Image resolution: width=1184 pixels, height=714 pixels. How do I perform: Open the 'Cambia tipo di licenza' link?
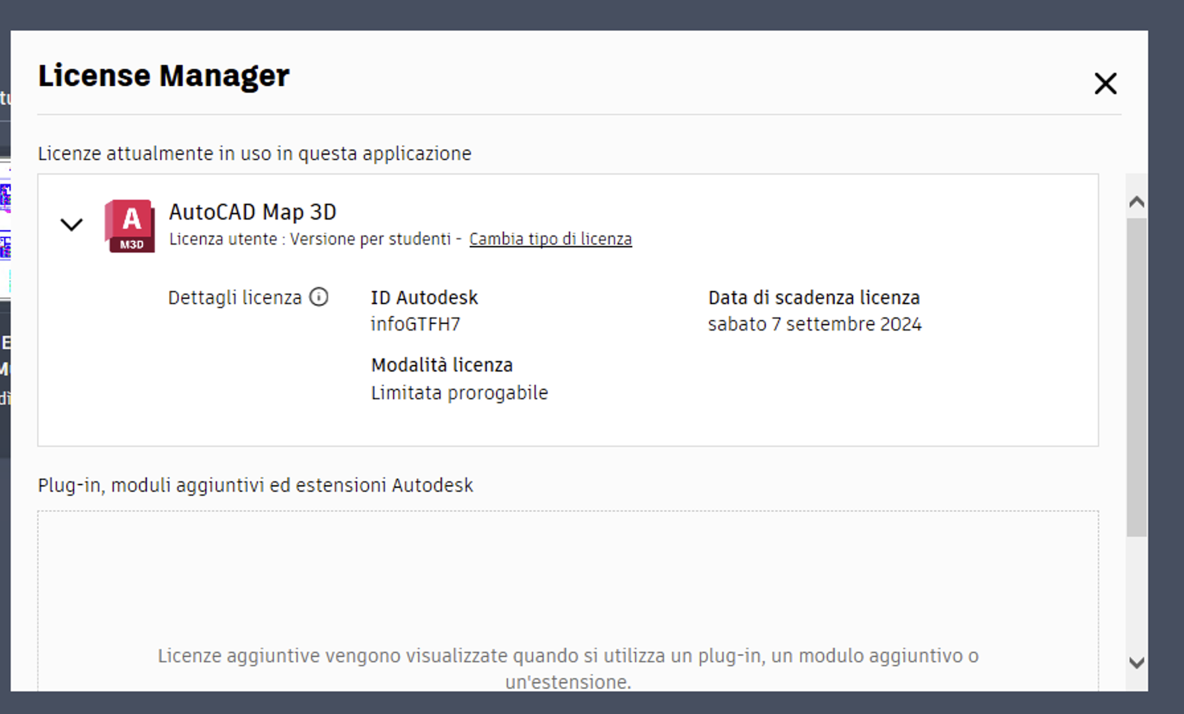pyautogui.click(x=550, y=239)
